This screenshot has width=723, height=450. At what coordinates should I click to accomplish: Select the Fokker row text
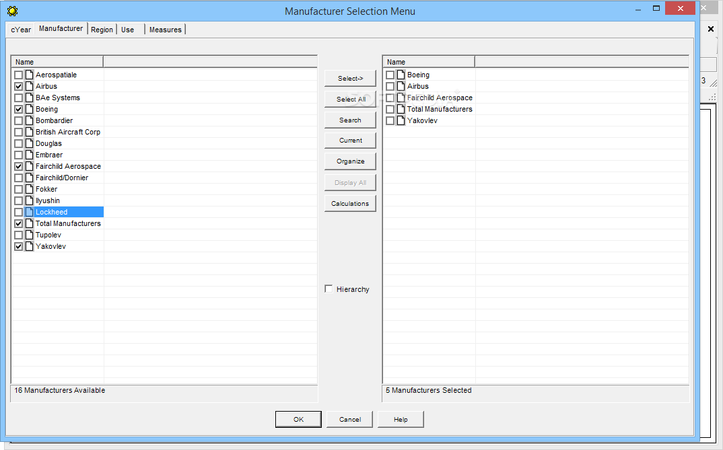(x=46, y=189)
